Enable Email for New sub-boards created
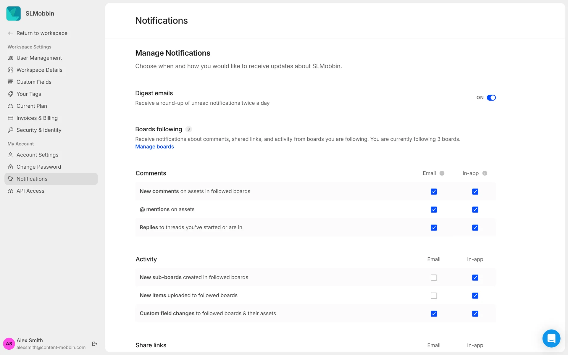 tap(434, 277)
